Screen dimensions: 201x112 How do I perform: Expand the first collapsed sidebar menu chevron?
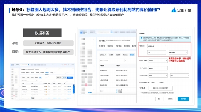pos(94,40)
